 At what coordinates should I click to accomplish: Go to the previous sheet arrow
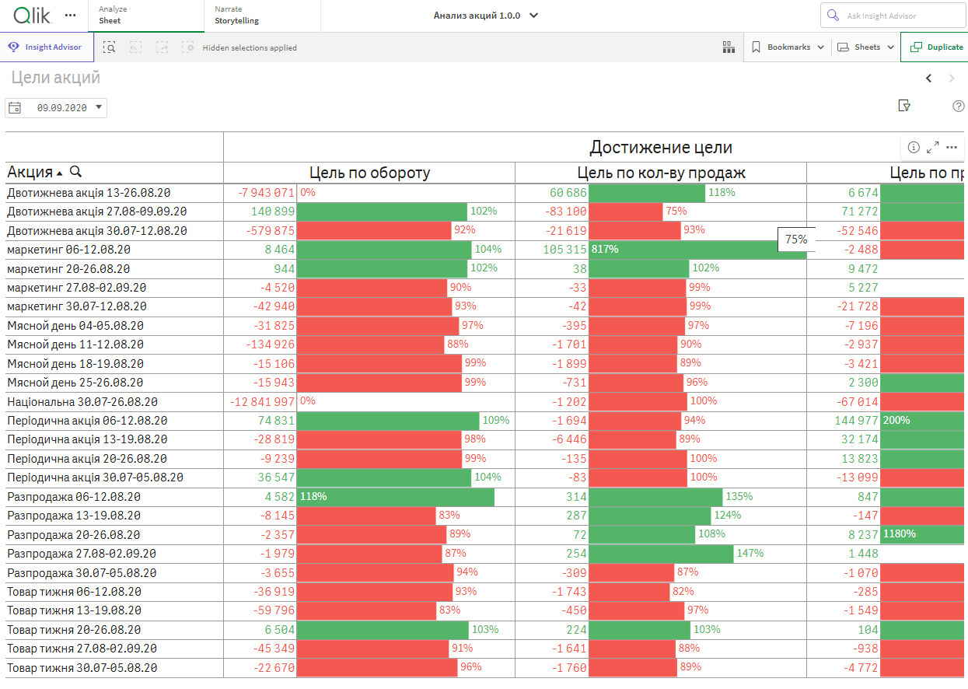click(x=928, y=78)
